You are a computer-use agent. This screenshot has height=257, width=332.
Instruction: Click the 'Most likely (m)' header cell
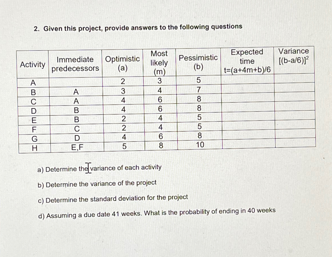(x=159, y=62)
